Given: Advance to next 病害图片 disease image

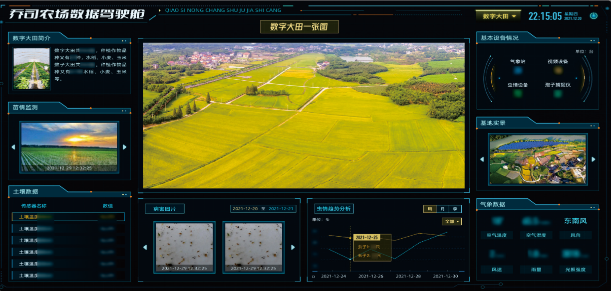Looking at the screenshot, I should (293, 247).
